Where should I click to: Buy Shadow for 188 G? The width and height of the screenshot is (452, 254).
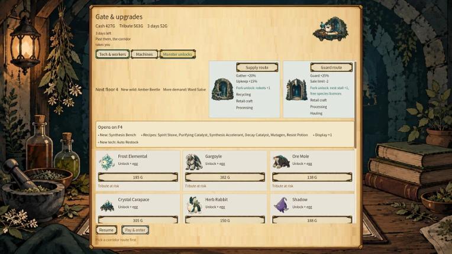(312, 220)
